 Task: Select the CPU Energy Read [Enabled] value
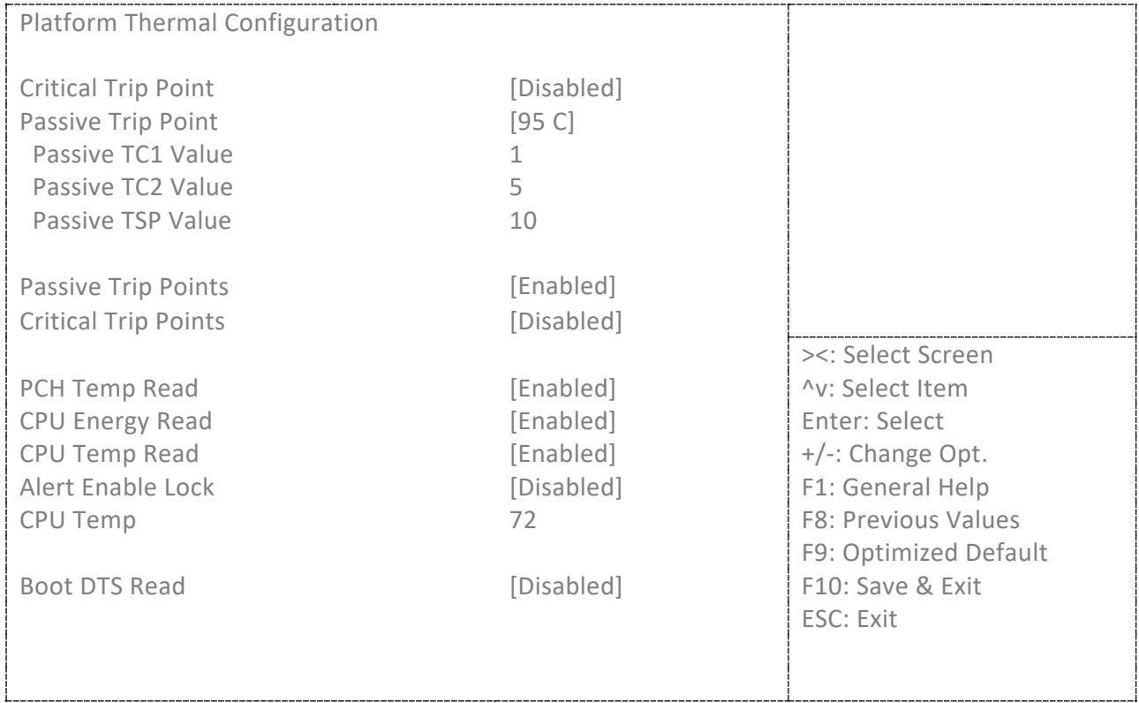click(563, 420)
